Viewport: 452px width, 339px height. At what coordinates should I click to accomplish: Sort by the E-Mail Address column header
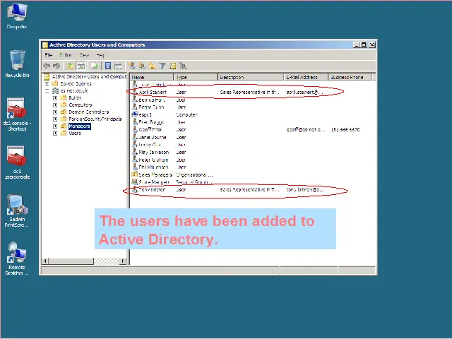point(306,77)
